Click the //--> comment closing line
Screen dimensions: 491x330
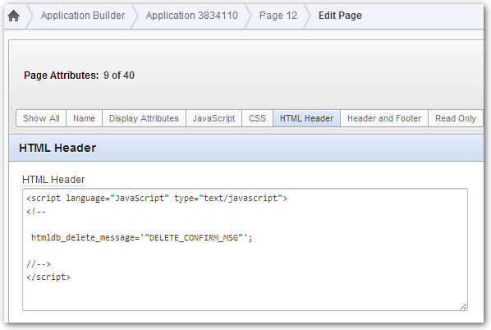click(x=39, y=264)
